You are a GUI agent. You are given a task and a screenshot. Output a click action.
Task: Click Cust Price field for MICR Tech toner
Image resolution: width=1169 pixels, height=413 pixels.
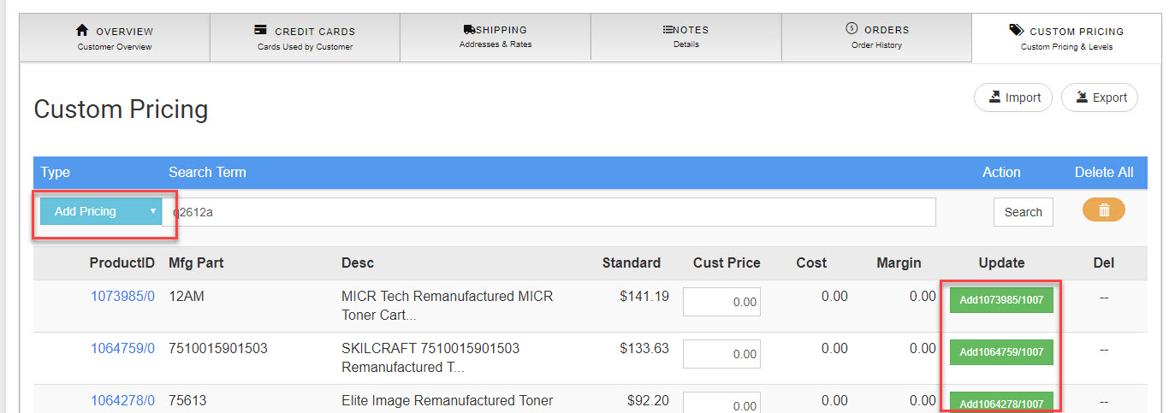click(721, 302)
